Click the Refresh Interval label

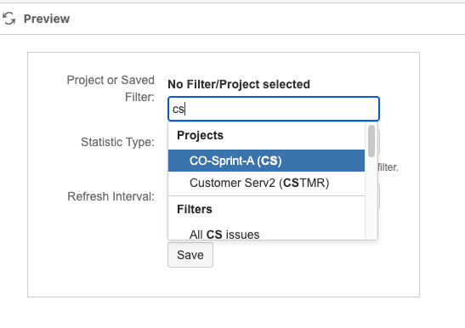111,196
